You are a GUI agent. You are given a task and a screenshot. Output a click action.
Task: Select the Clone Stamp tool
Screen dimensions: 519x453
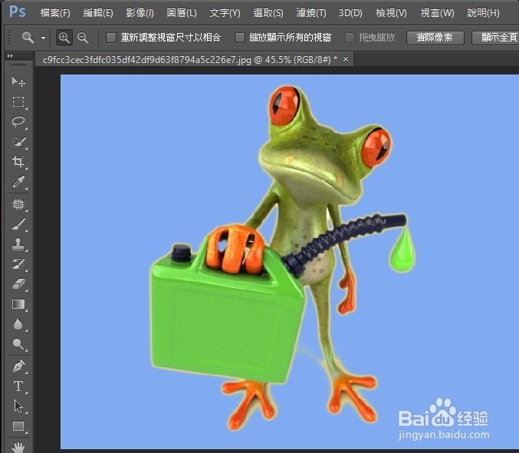pyautogui.click(x=18, y=244)
